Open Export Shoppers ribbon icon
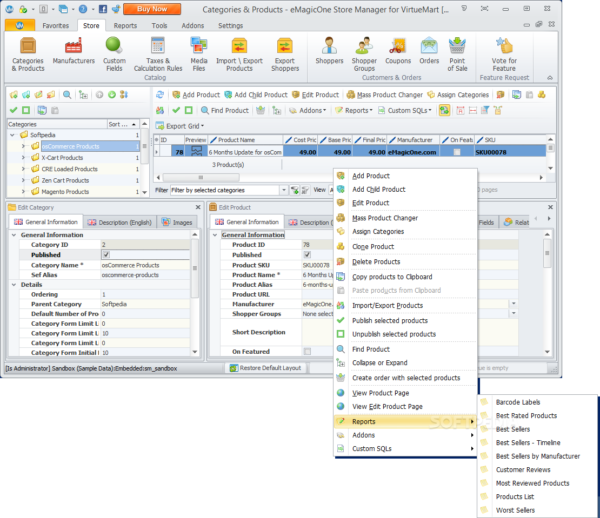Image resolution: width=600 pixels, height=518 pixels. pos(285,55)
